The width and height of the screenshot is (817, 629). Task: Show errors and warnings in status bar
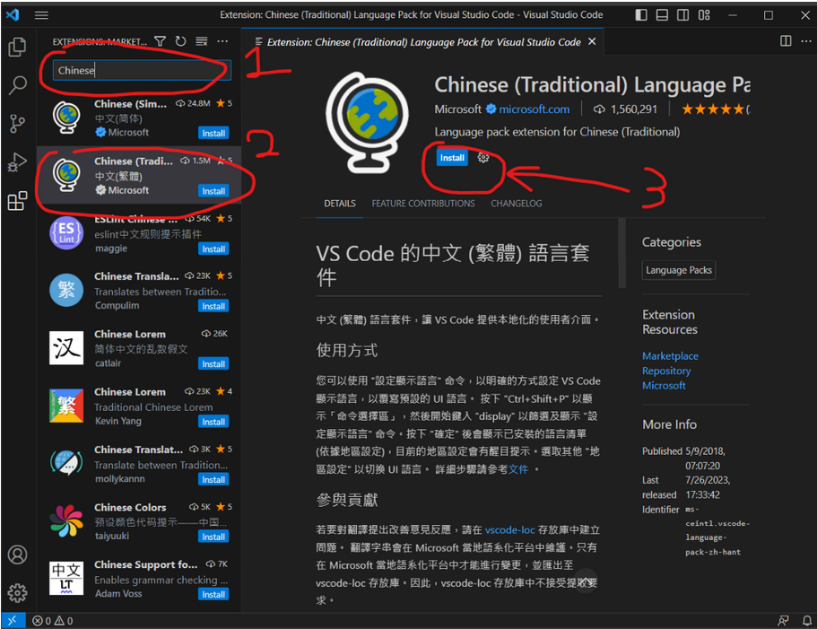53,621
